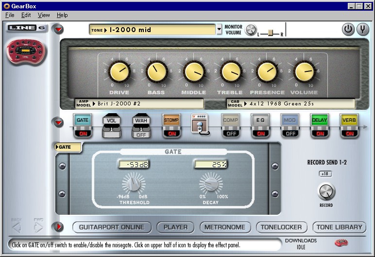Viewport: 375px width, 257px height.
Task: Click the +18 record boost button
Action: point(325,174)
